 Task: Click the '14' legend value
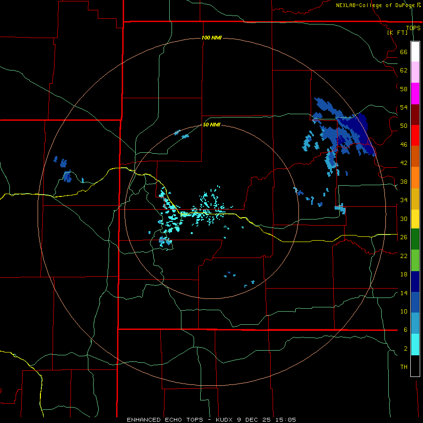pos(404,293)
